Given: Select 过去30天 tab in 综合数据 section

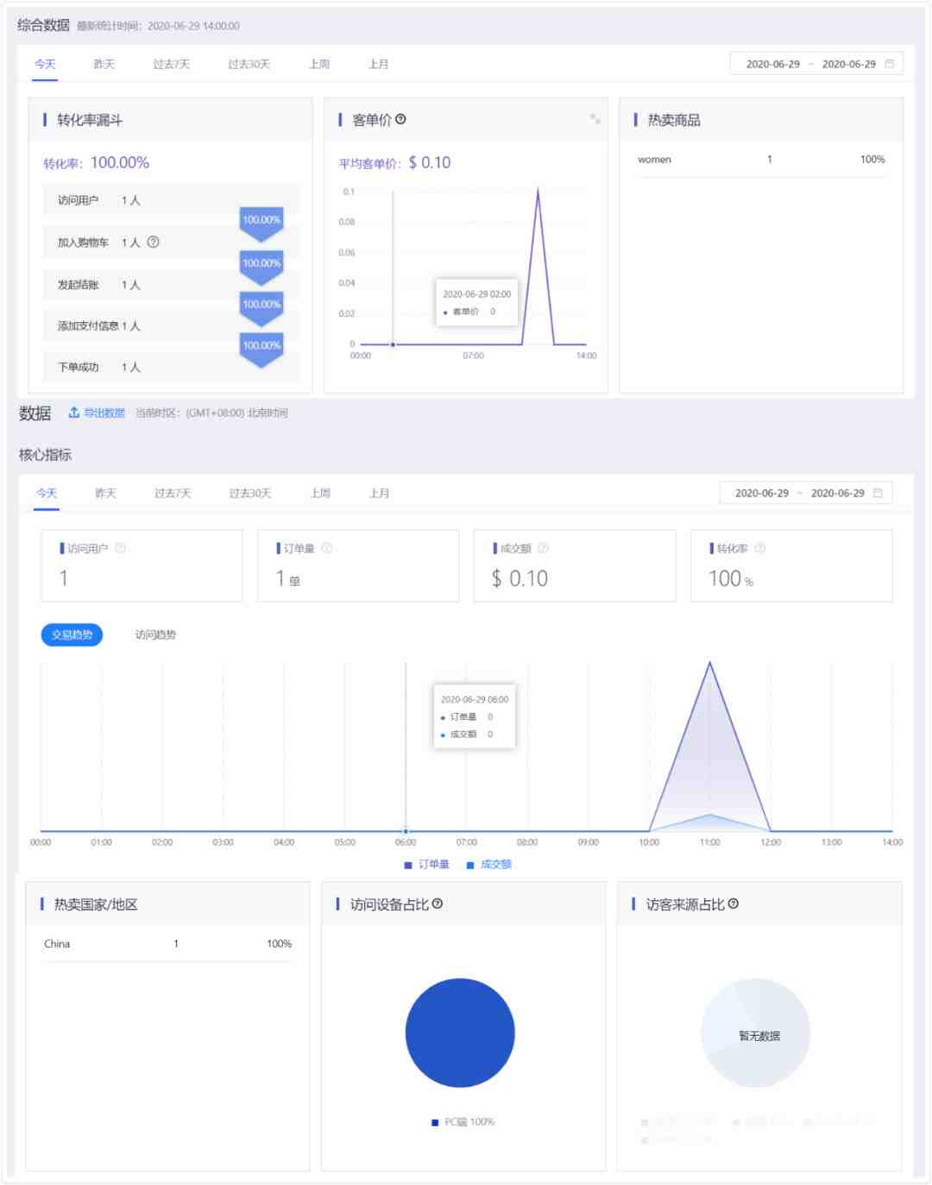Looking at the screenshot, I should 249,64.
